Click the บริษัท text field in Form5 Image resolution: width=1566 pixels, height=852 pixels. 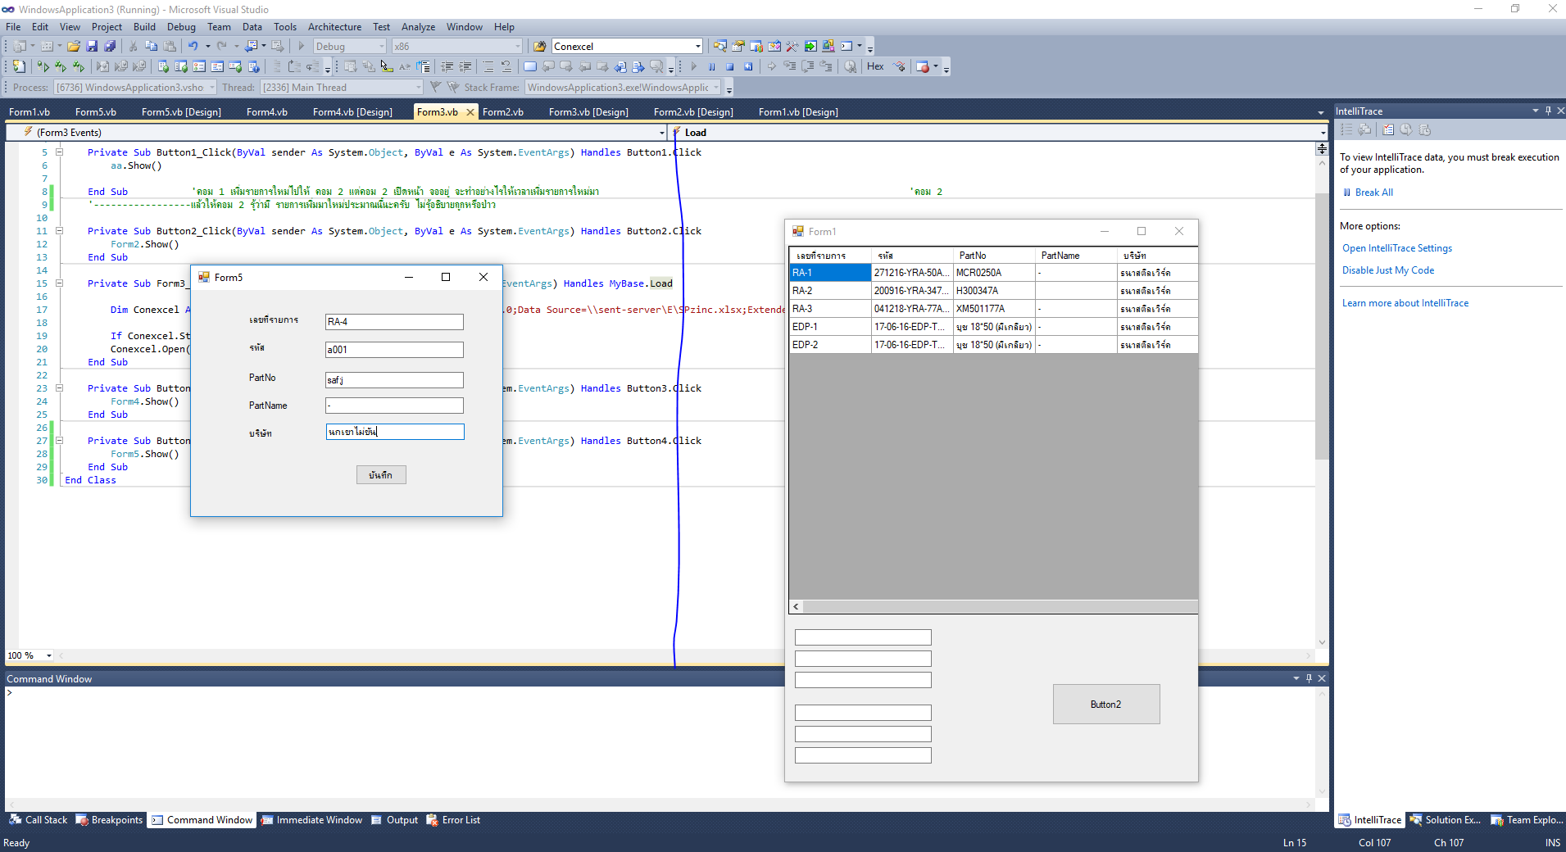[394, 432]
